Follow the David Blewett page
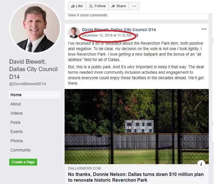Screen dimensions: 214x184 point(97,6)
